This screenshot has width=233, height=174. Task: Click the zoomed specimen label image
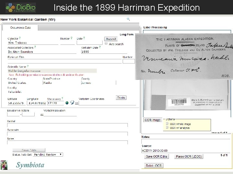point(184,57)
